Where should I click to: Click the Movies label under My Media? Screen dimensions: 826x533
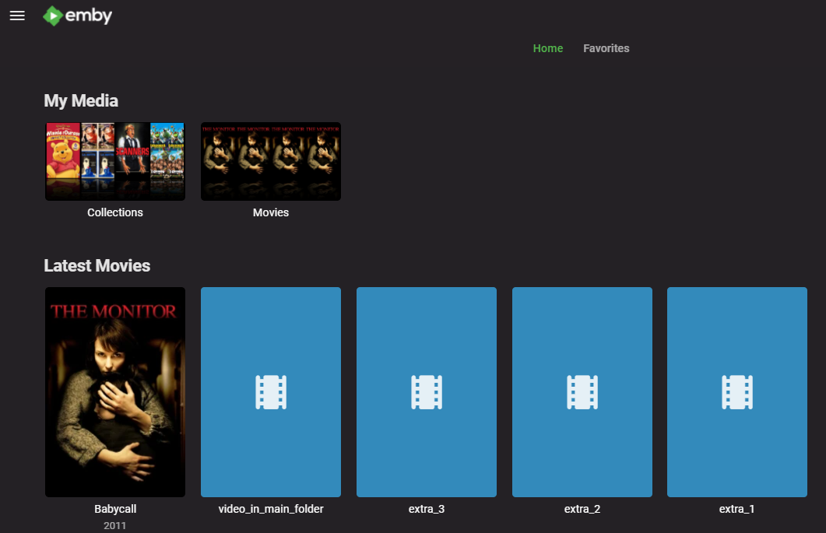pyautogui.click(x=271, y=212)
